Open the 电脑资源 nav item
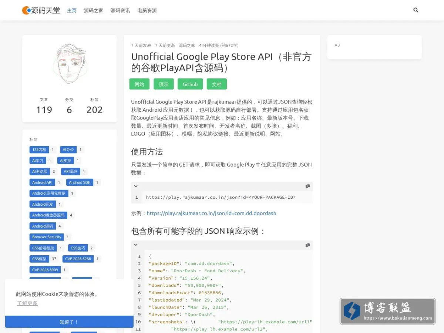 point(147,10)
